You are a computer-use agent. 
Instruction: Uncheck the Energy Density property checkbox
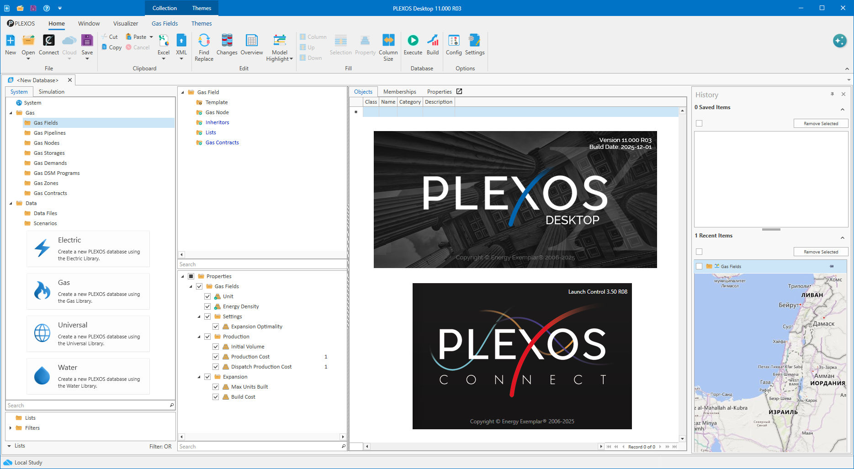click(207, 306)
